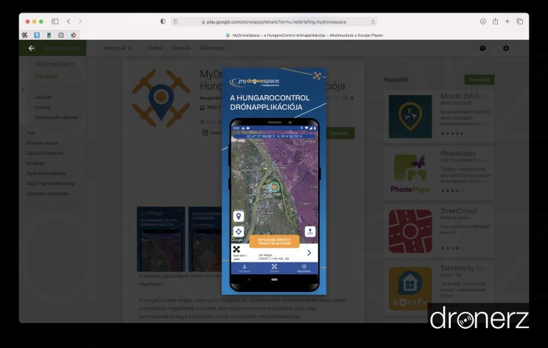Click the Alkalmazások header label
Screen dimensions: 548x348
coord(62,48)
